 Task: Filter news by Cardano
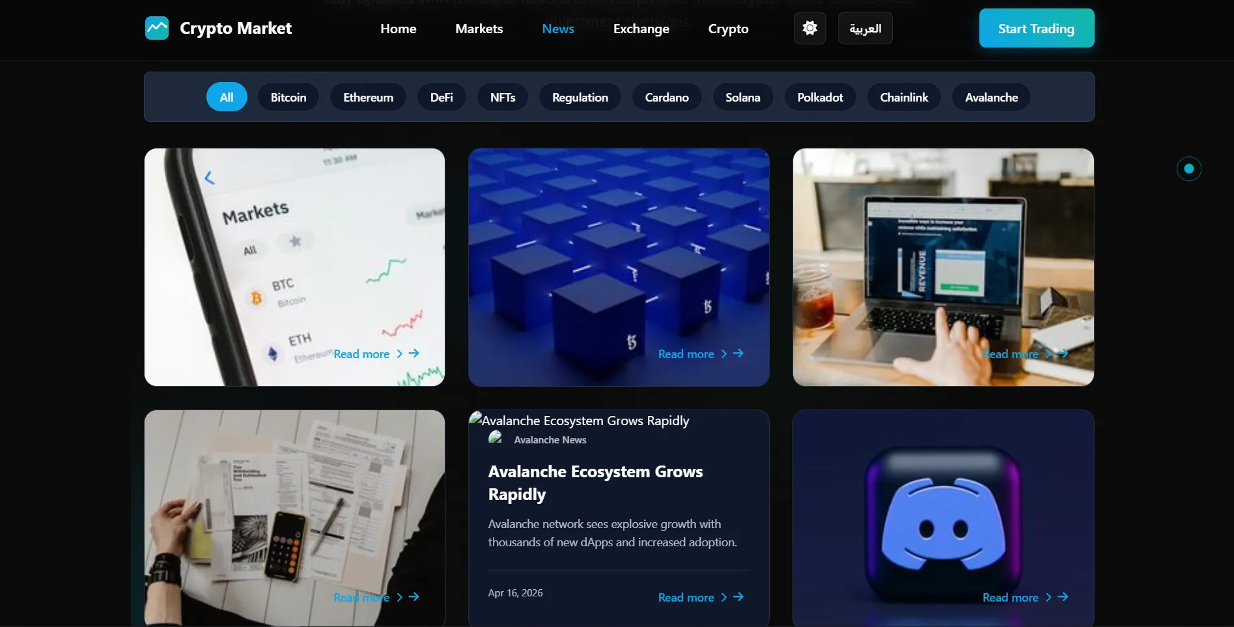pos(667,97)
